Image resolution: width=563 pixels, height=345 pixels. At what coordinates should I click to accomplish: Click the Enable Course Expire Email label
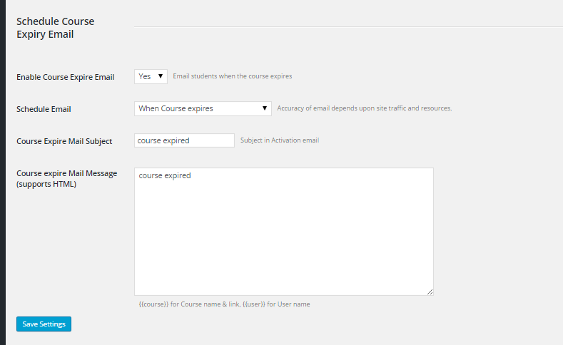(x=66, y=77)
